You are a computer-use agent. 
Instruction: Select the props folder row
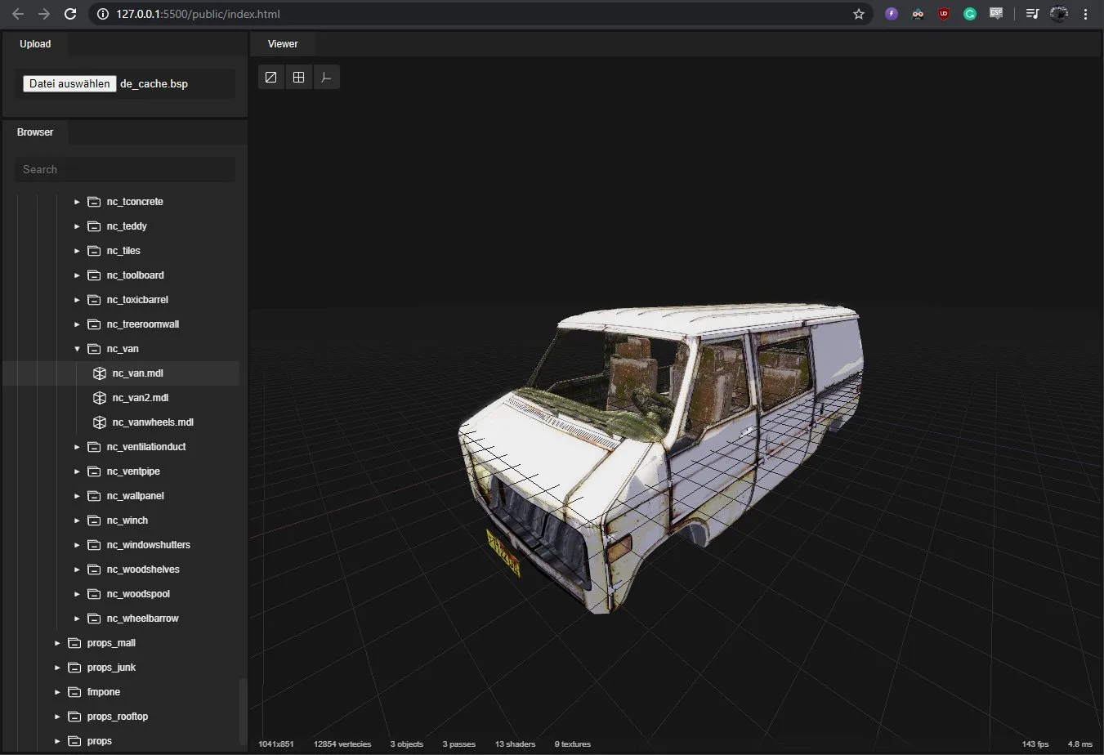click(x=121, y=741)
